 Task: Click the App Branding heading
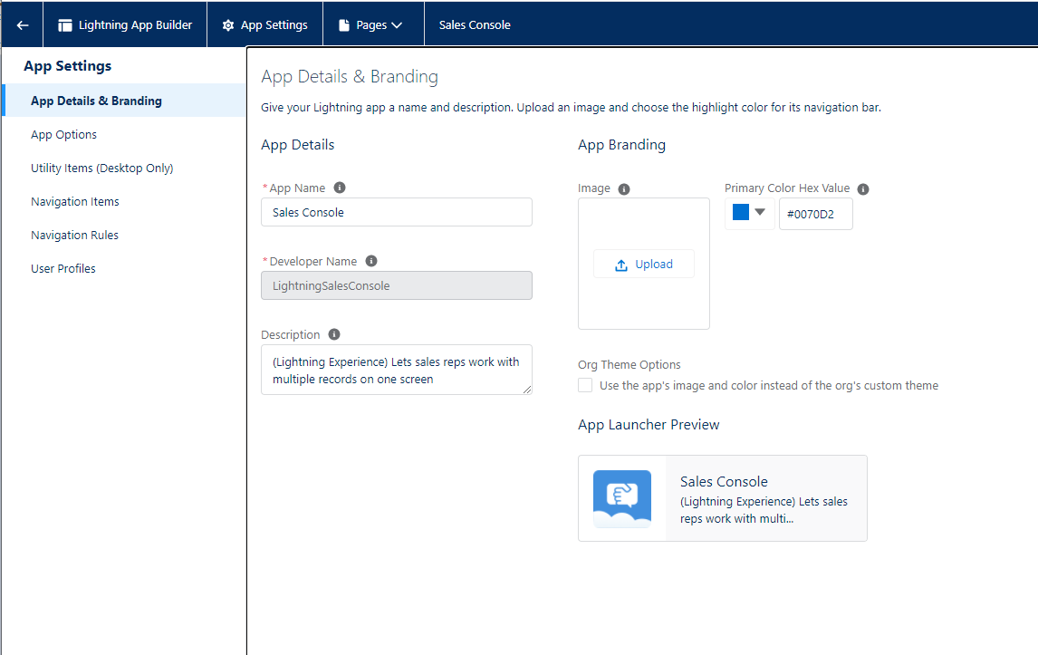[621, 145]
